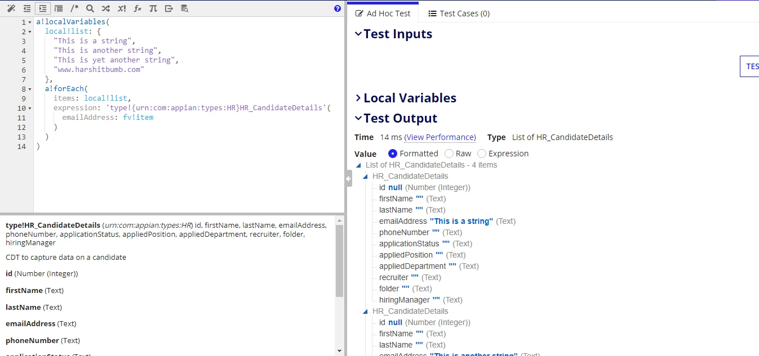Fold code at line 10 arrow
Viewport: 759px width, 356px height.
[x=30, y=108]
